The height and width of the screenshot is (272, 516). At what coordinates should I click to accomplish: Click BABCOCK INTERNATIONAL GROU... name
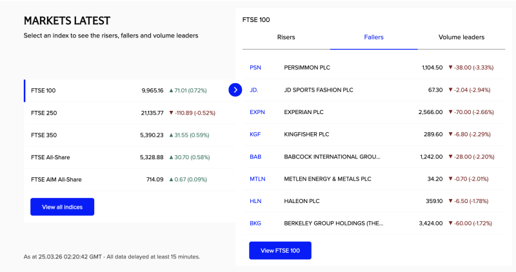click(x=332, y=157)
